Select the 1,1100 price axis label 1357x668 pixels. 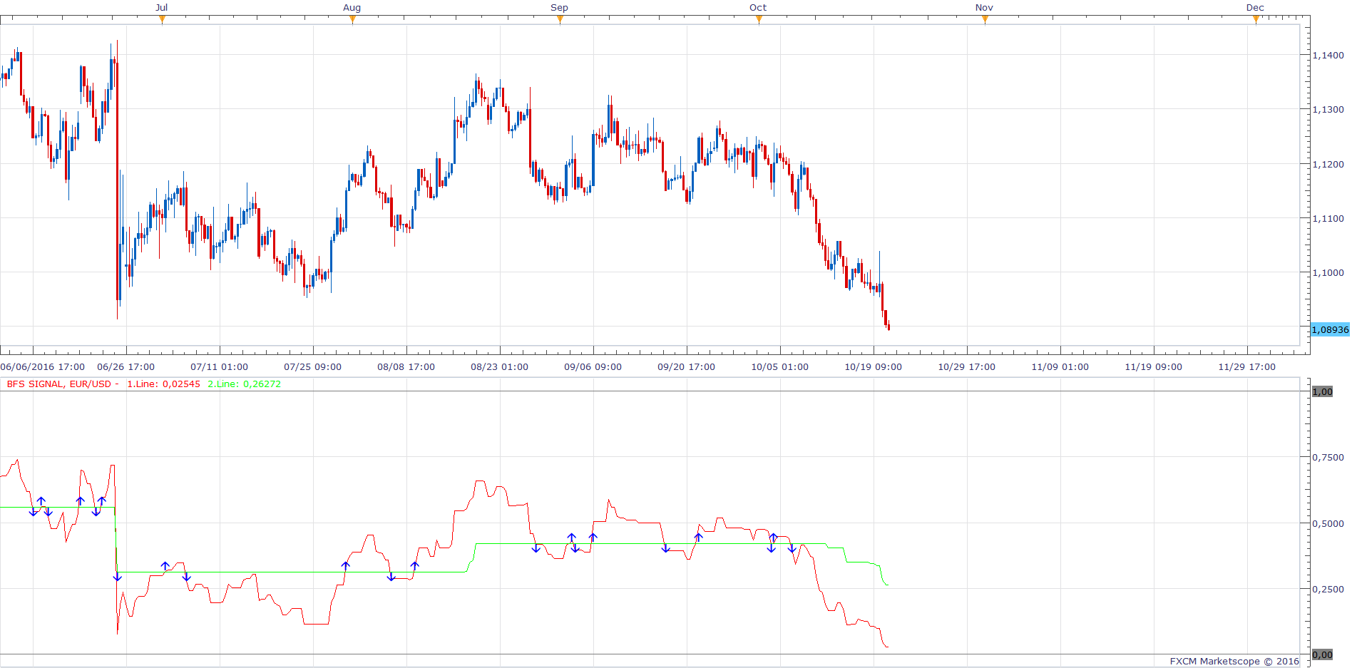[1328, 218]
